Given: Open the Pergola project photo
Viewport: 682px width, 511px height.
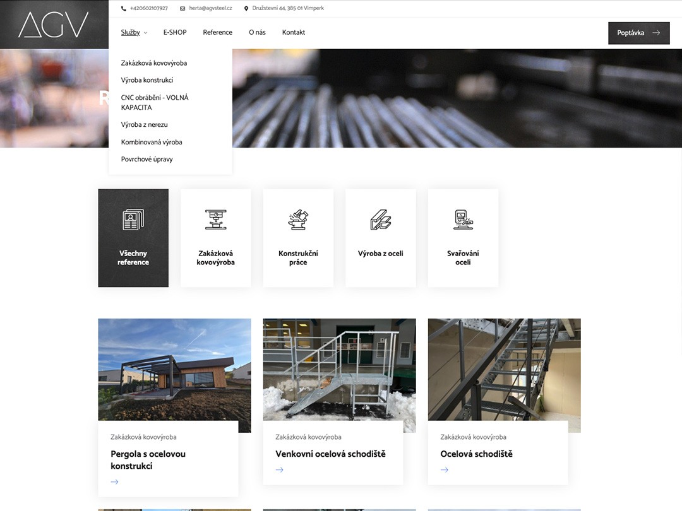Looking at the screenshot, I should [174, 369].
